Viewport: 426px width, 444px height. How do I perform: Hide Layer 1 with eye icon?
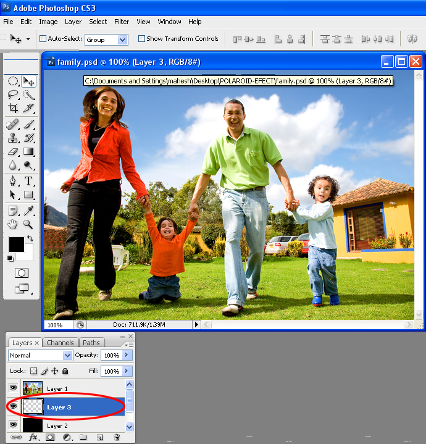point(14,388)
